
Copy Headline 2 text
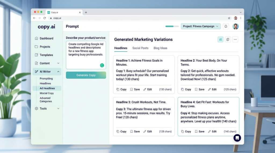[x=186, y=89]
